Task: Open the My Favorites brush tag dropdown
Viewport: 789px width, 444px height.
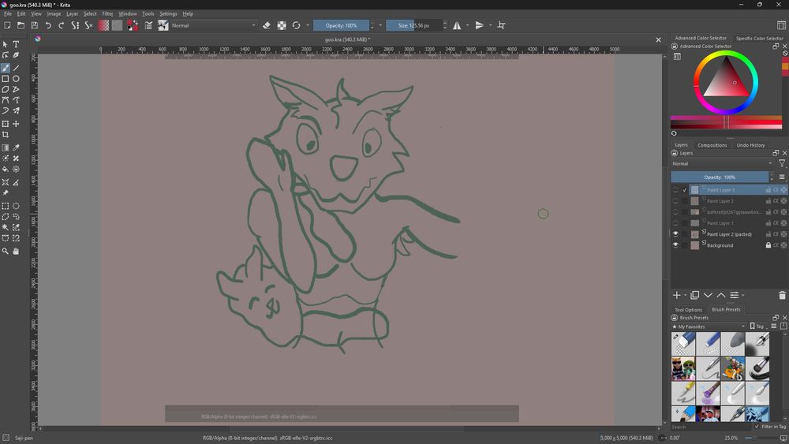Action: tap(708, 326)
